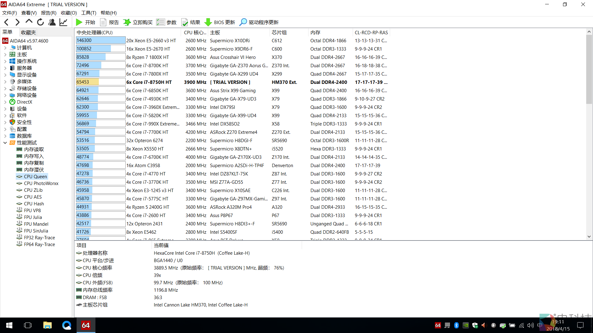This screenshot has width=593, height=333.
Task: Expand the DirectX tree node
Action: tap(5, 102)
